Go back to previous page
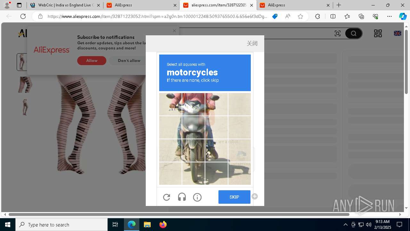410x231 pixels. point(9,16)
